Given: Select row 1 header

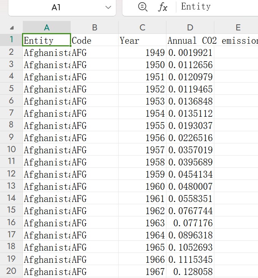Looking at the screenshot, I should click(x=11, y=40).
